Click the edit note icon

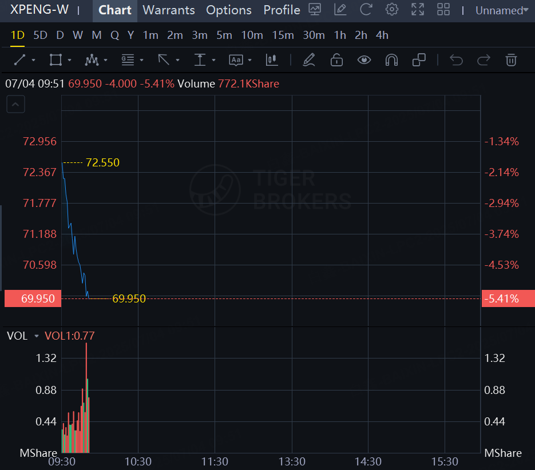tap(340, 10)
